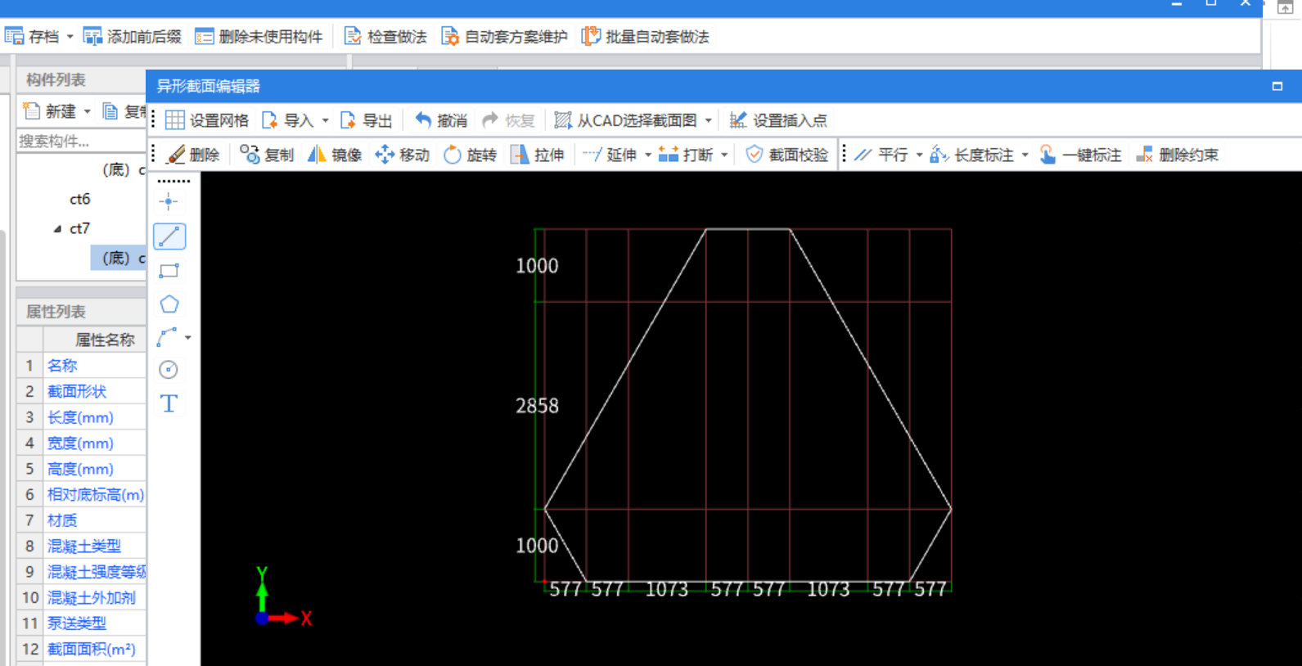Screen dimensions: 1302x666
Task: Click 添加前后缀 toolbar button
Action: tap(133, 37)
